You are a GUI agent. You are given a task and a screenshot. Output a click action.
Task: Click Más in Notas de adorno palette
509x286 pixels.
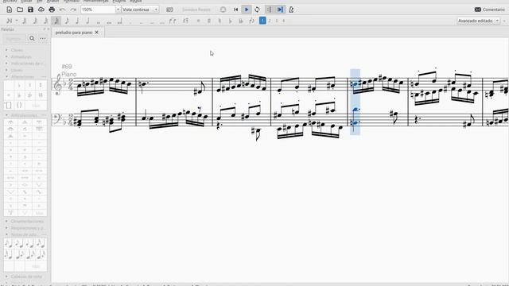(36, 267)
